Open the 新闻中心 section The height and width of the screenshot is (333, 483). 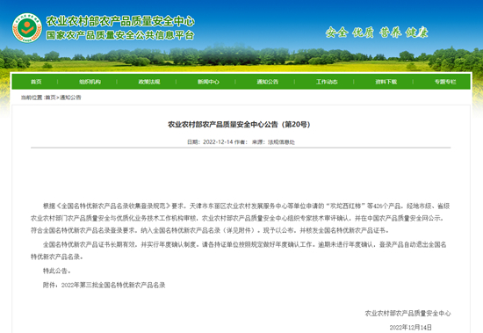pyautogui.click(x=208, y=82)
